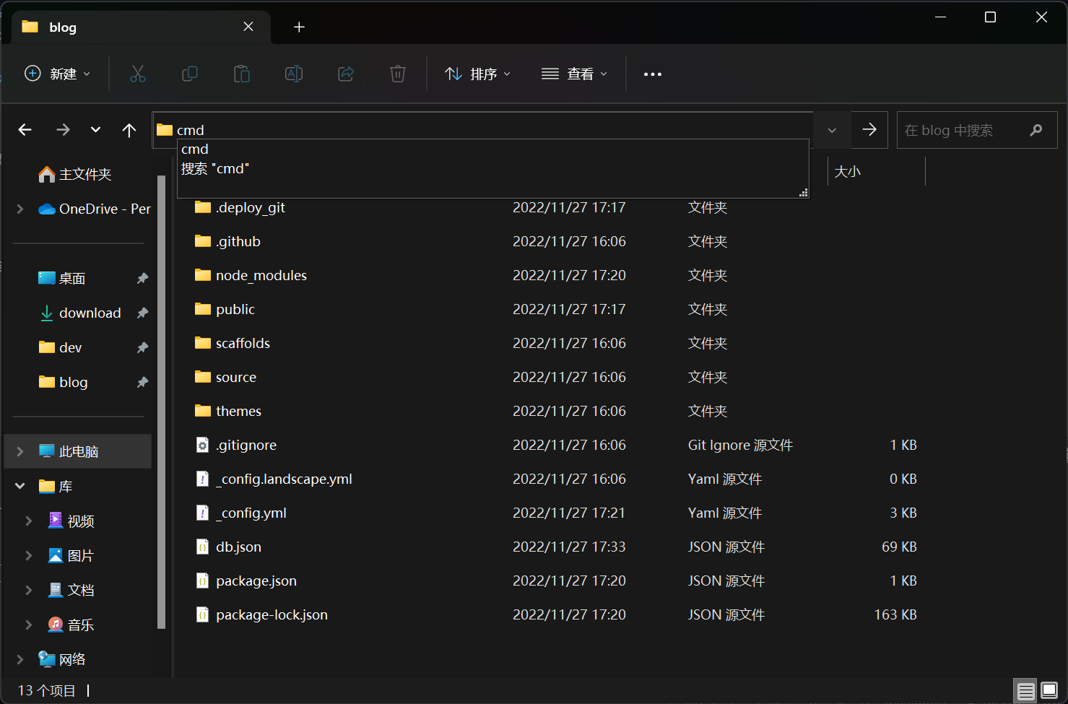Select the source folder icon
The width and height of the screenshot is (1068, 704).
click(203, 377)
